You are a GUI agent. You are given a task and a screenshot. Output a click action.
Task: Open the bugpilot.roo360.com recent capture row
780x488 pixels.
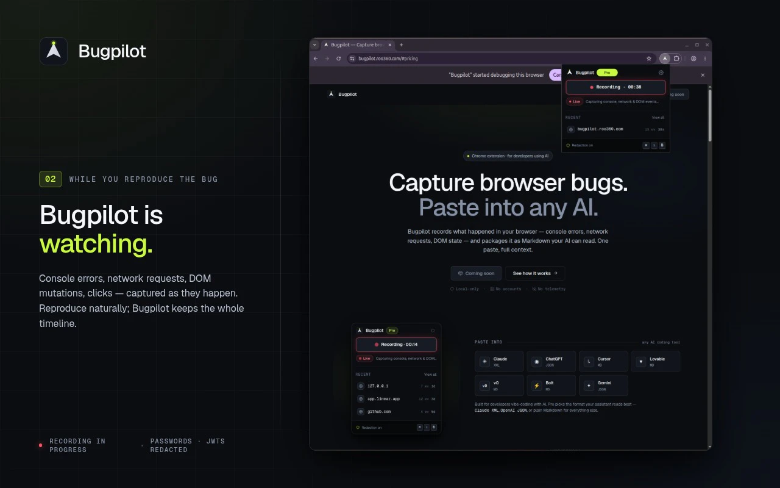pyautogui.click(x=615, y=129)
